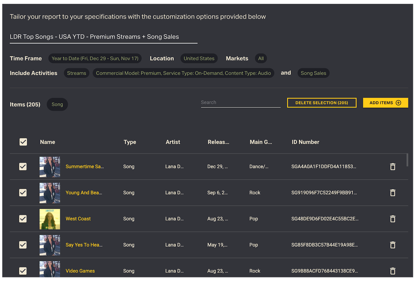This screenshot has width=418, height=284.
Task: Uncheck the West Coast row checkbox
Action: click(23, 219)
